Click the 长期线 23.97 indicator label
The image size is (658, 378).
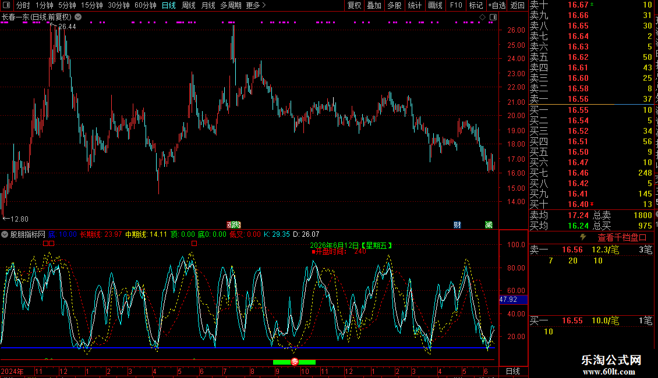(x=101, y=234)
